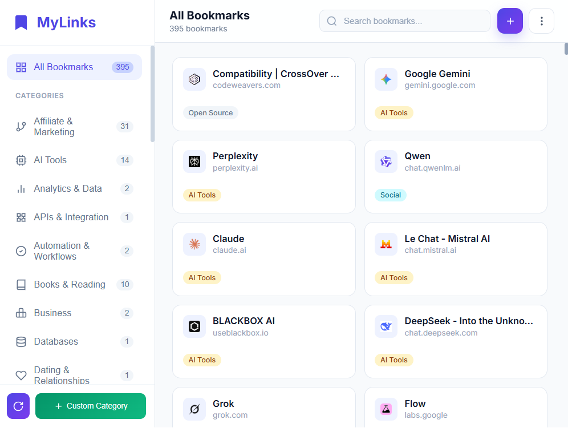Click the Open Source tag on CrossOver card
Screen dimensions: 568x428
point(210,112)
